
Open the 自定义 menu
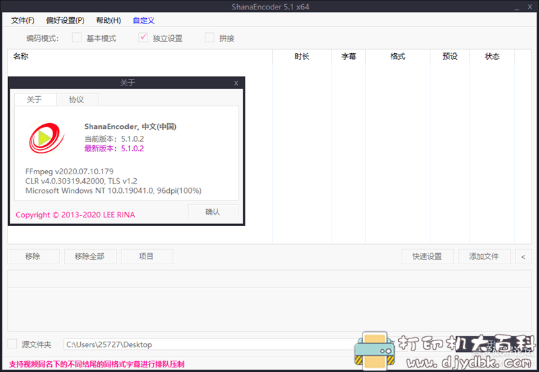[144, 21]
